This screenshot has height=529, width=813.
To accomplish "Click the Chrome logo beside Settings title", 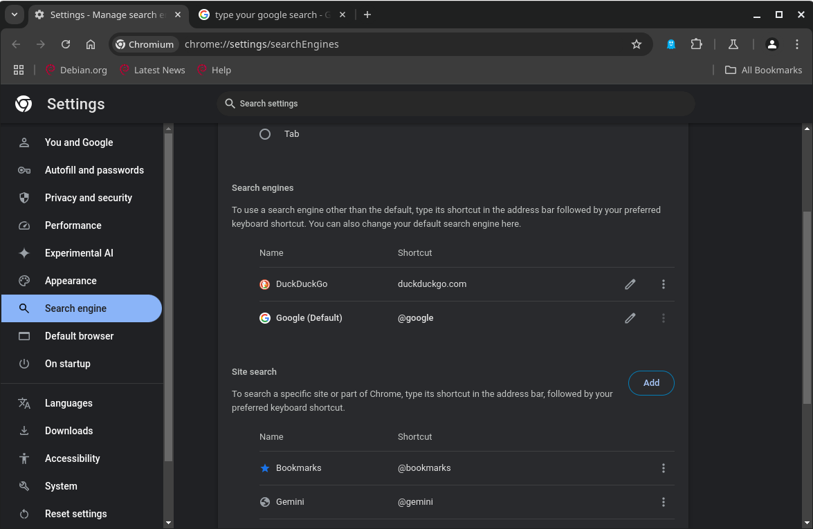I will click(x=24, y=104).
